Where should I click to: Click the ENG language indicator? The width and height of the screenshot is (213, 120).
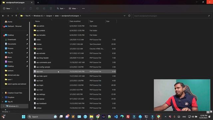coord(184,117)
